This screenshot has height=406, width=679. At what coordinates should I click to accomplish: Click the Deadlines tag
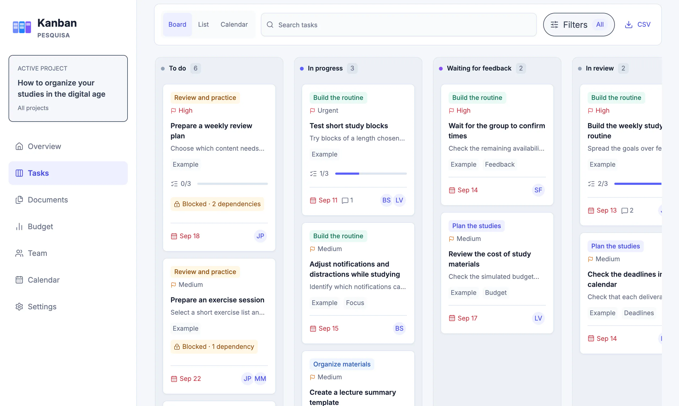click(x=638, y=313)
